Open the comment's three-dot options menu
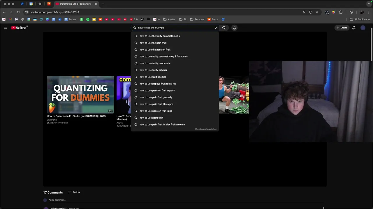Screen dimensions: 373x209 (x=323, y=208)
